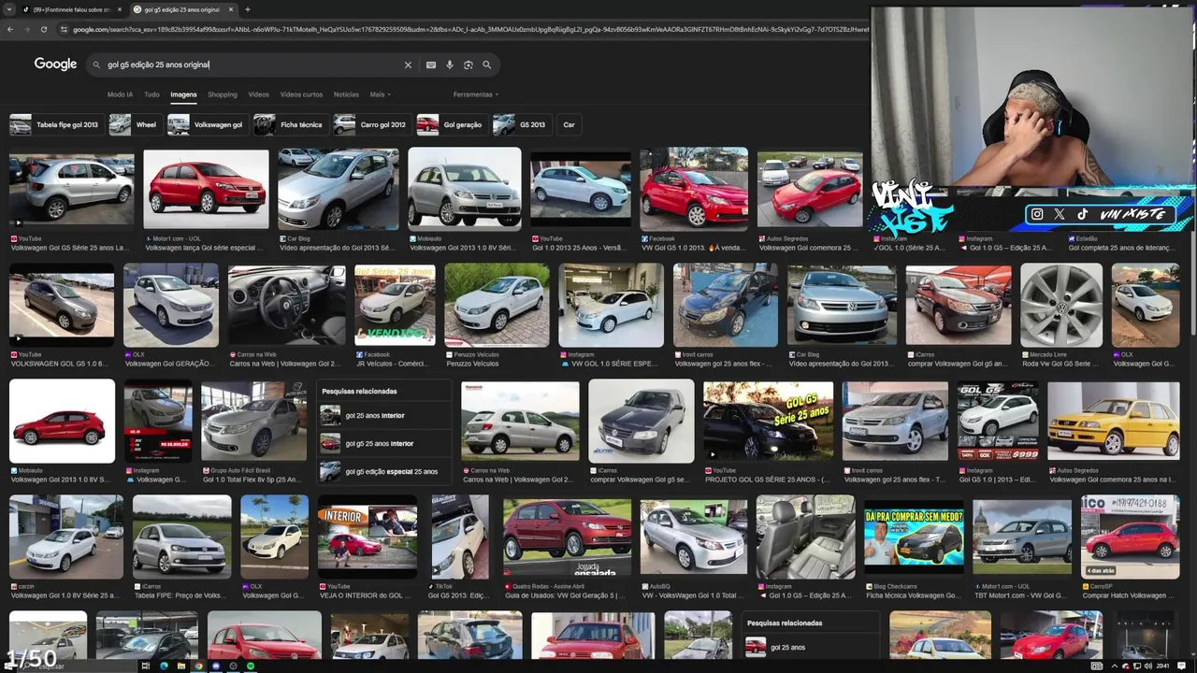Open the INTERIOR YouTube video thumbnail
The image size is (1197, 673).
coord(367,537)
